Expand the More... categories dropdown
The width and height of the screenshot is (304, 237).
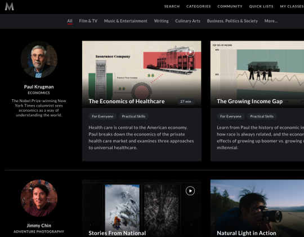pos(271,21)
